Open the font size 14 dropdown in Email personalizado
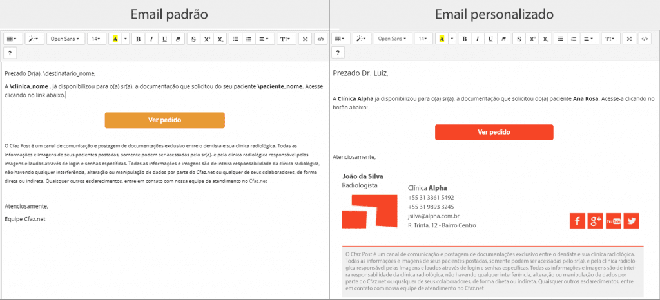 [423, 39]
